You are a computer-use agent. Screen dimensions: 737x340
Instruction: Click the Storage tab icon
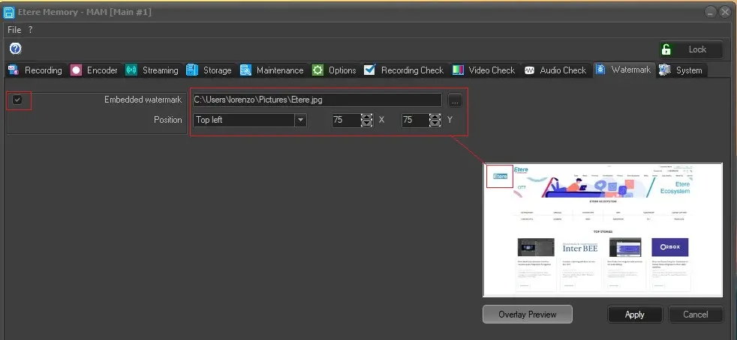191,70
